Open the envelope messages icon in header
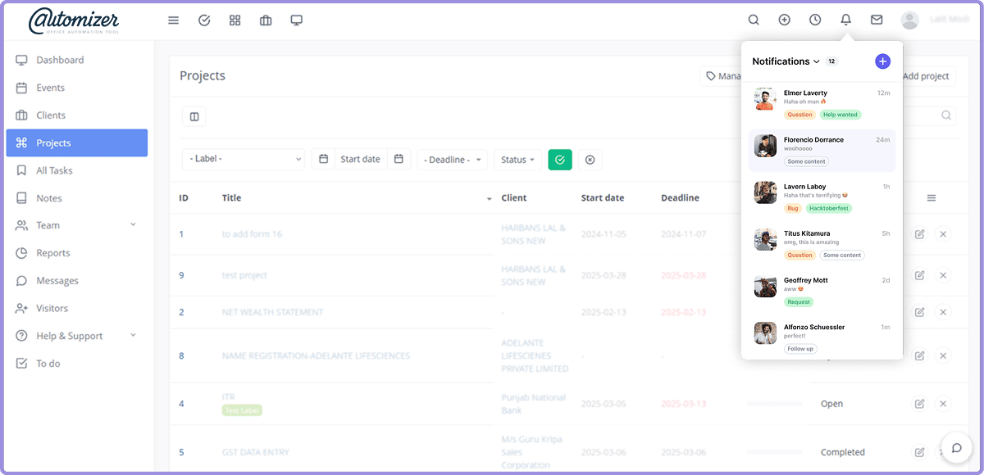 tap(877, 20)
